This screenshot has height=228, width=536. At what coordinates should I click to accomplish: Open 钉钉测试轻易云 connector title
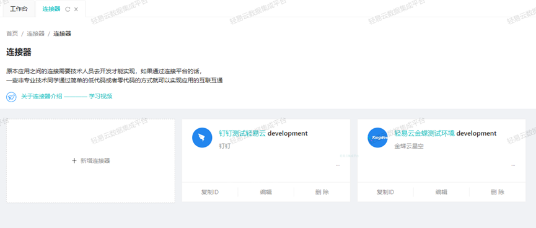pos(242,133)
